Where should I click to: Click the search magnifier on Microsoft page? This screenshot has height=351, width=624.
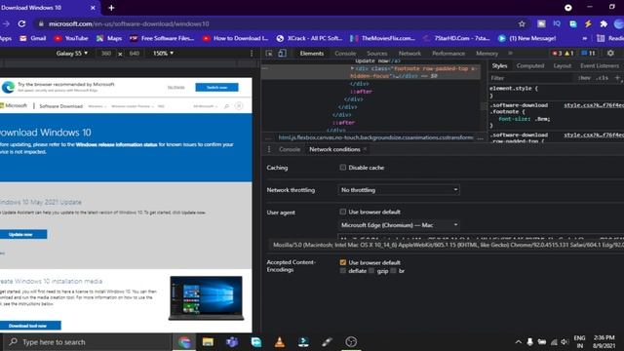pos(226,106)
